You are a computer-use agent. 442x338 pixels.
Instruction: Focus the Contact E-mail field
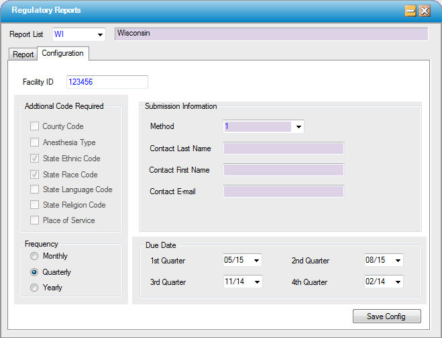283,192
